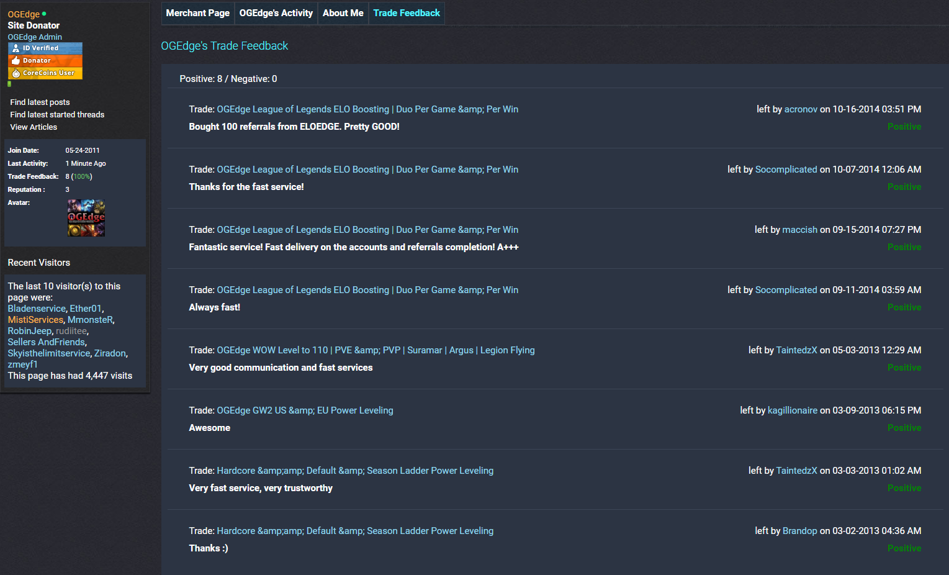Click the OGEdge's Trade Feedback heading
The image size is (949, 575).
point(225,46)
